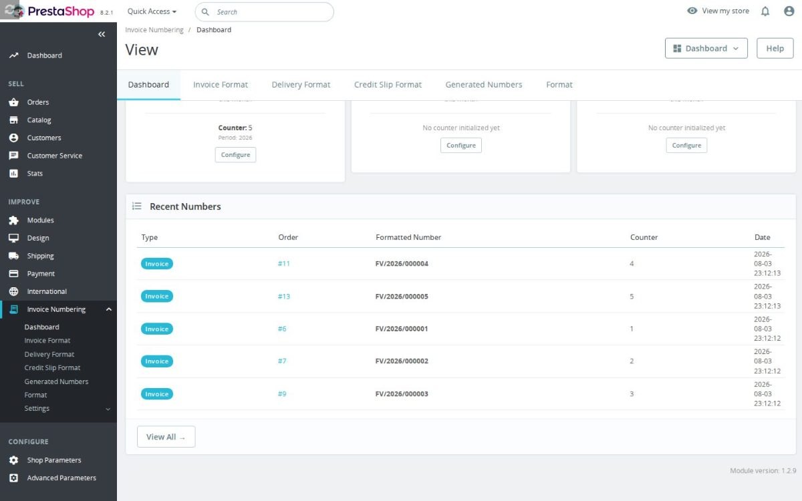Click the View All button

pyautogui.click(x=166, y=437)
